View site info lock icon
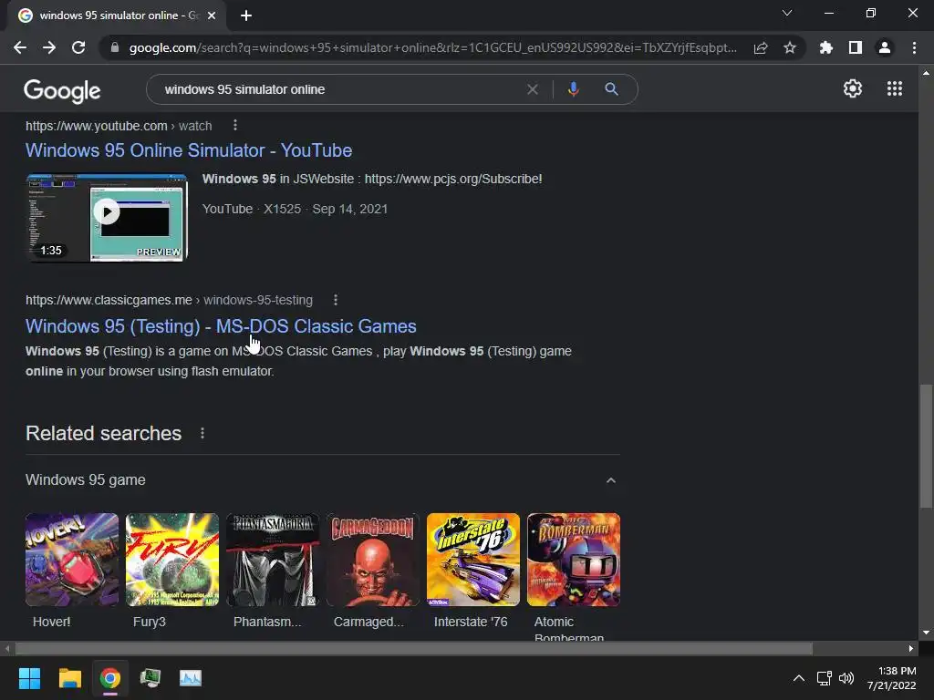 pos(115,47)
